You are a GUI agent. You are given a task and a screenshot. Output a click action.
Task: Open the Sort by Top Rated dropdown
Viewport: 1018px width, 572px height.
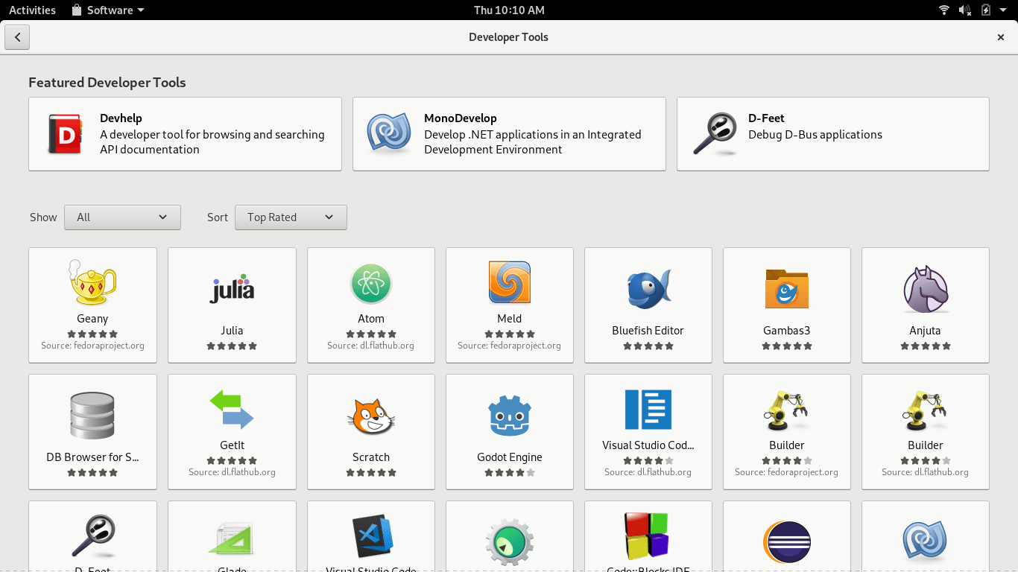pyautogui.click(x=291, y=217)
